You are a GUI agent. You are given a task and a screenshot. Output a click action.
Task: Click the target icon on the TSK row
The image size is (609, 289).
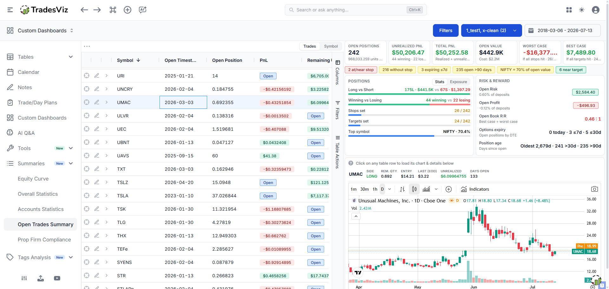click(x=87, y=209)
